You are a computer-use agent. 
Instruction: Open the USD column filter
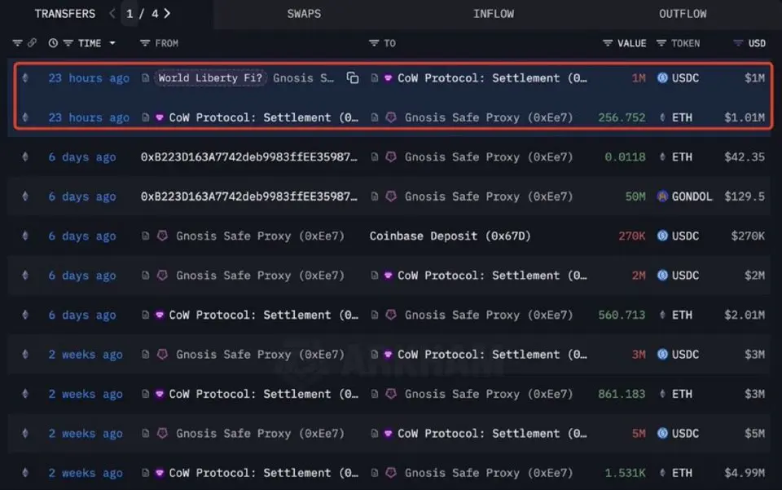pos(738,43)
